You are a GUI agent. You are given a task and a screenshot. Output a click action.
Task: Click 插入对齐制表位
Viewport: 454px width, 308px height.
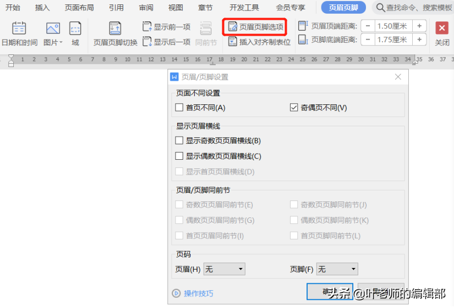259,42
